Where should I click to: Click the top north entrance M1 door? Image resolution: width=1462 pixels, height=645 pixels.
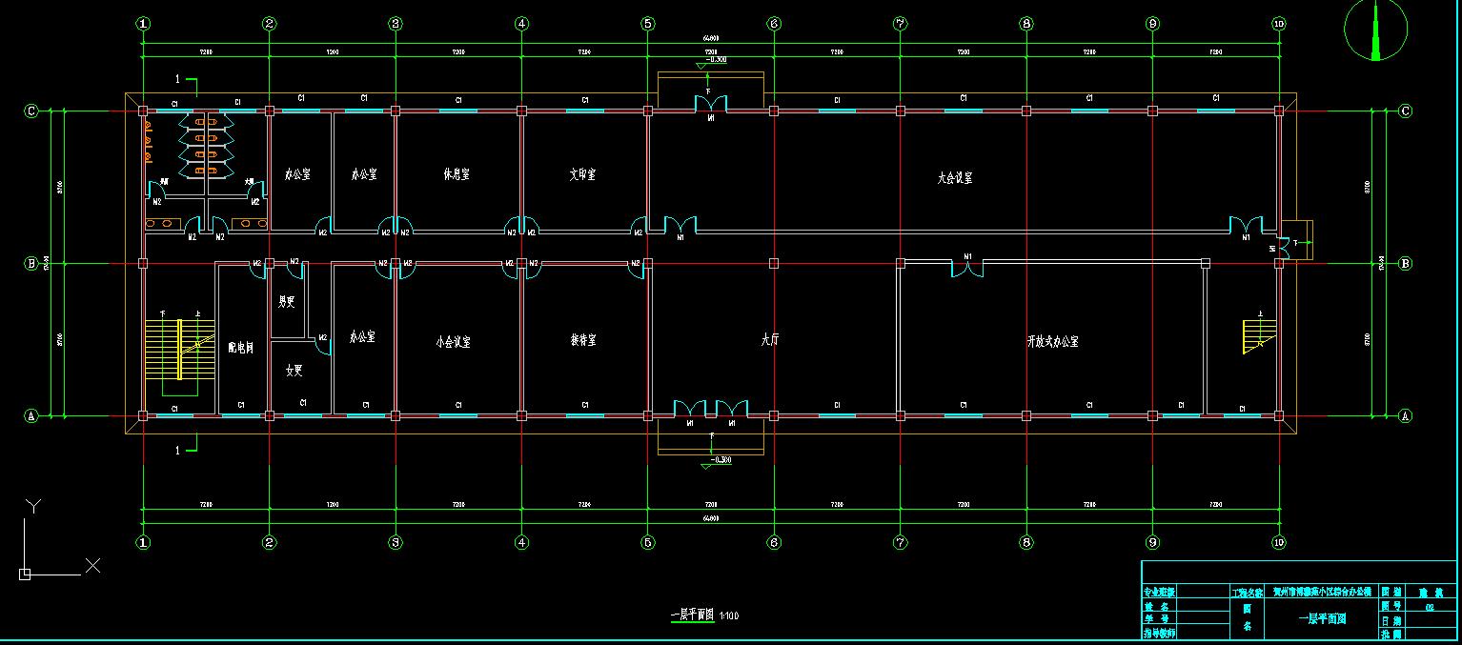point(710,102)
